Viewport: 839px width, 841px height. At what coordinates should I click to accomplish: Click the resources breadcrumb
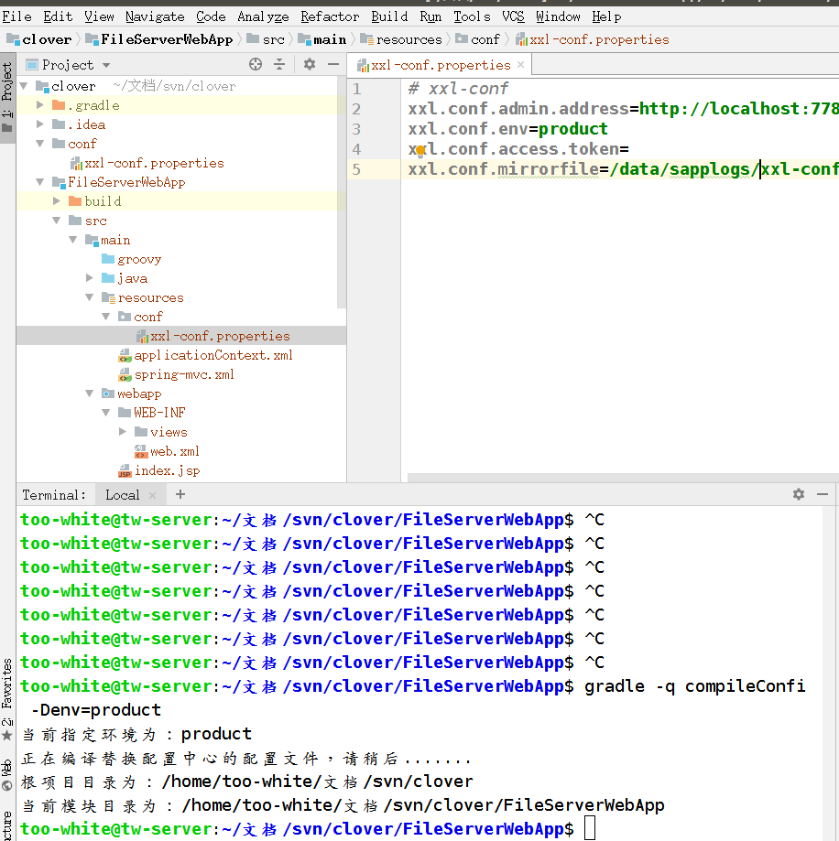(401, 39)
